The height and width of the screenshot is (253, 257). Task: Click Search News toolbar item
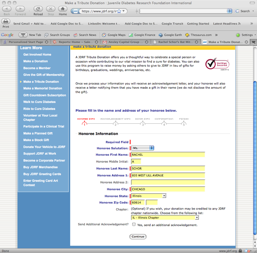(x=85, y=35)
